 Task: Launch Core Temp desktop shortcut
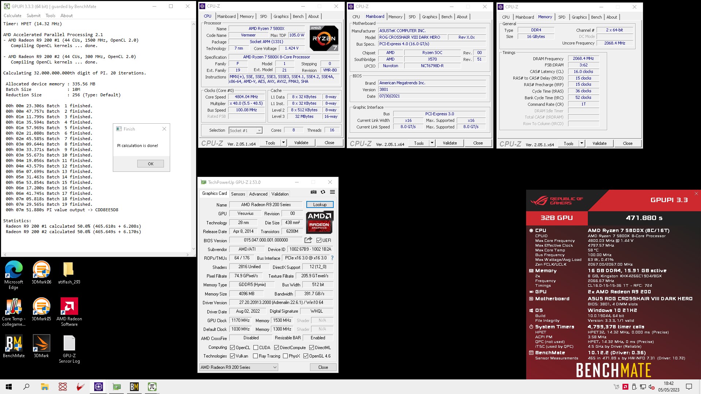pyautogui.click(x=14, y=312)
